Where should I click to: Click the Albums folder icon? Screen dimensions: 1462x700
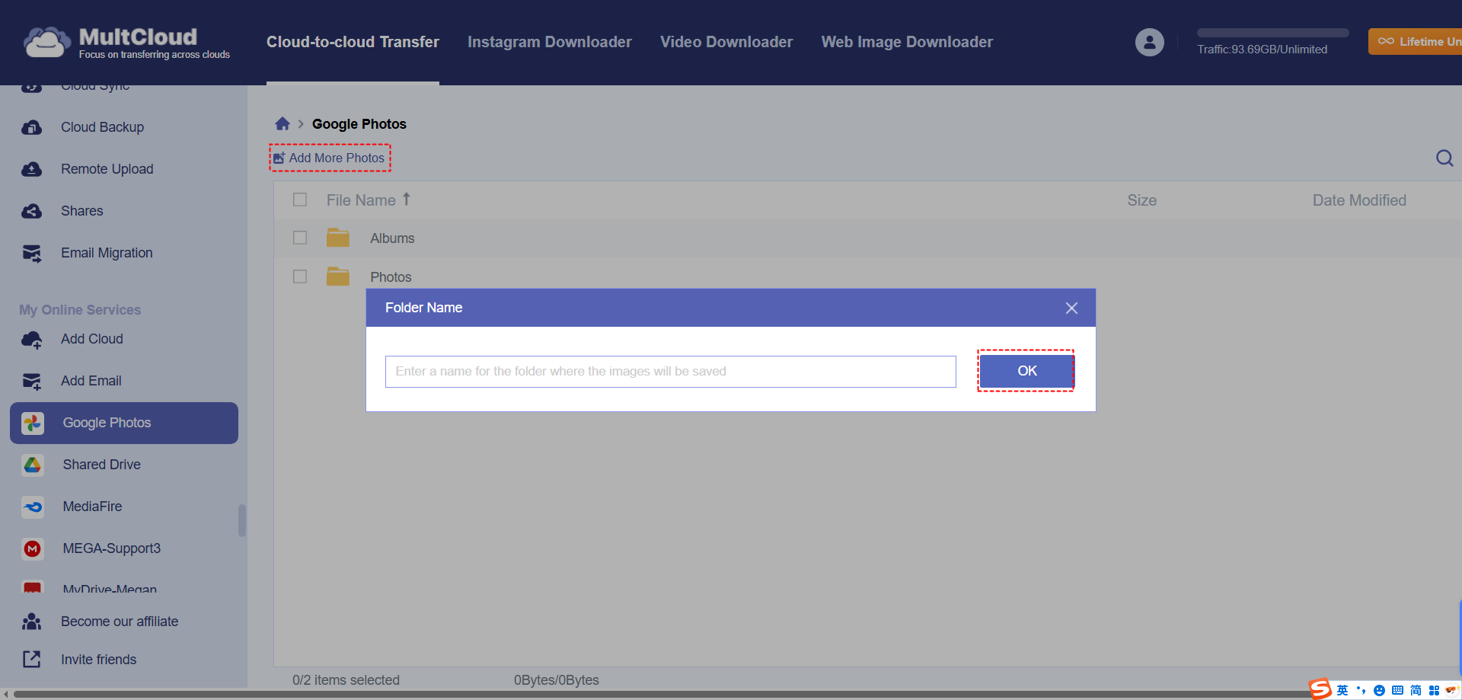338,238
